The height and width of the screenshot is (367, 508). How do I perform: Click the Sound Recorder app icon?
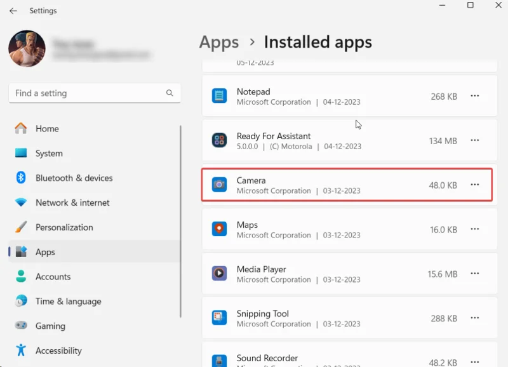[219, 361]
